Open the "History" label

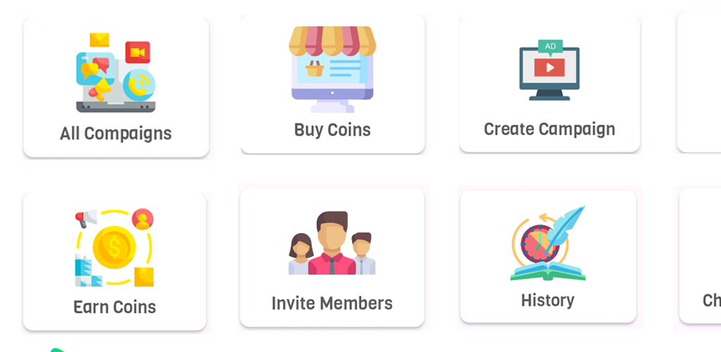click(x=548, y=301)
